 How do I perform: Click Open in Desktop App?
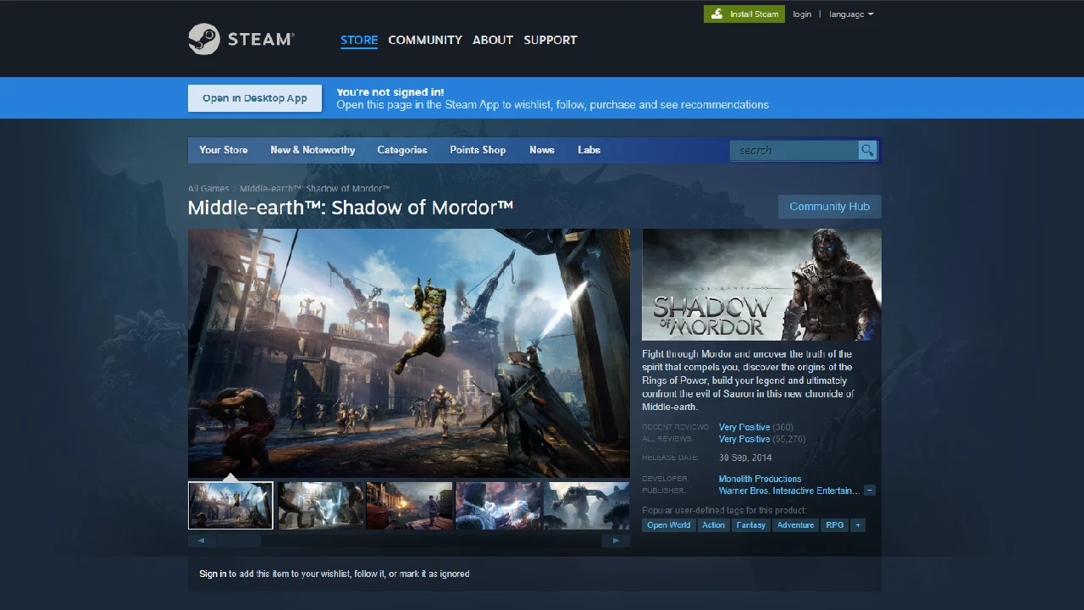pos(254,97)
